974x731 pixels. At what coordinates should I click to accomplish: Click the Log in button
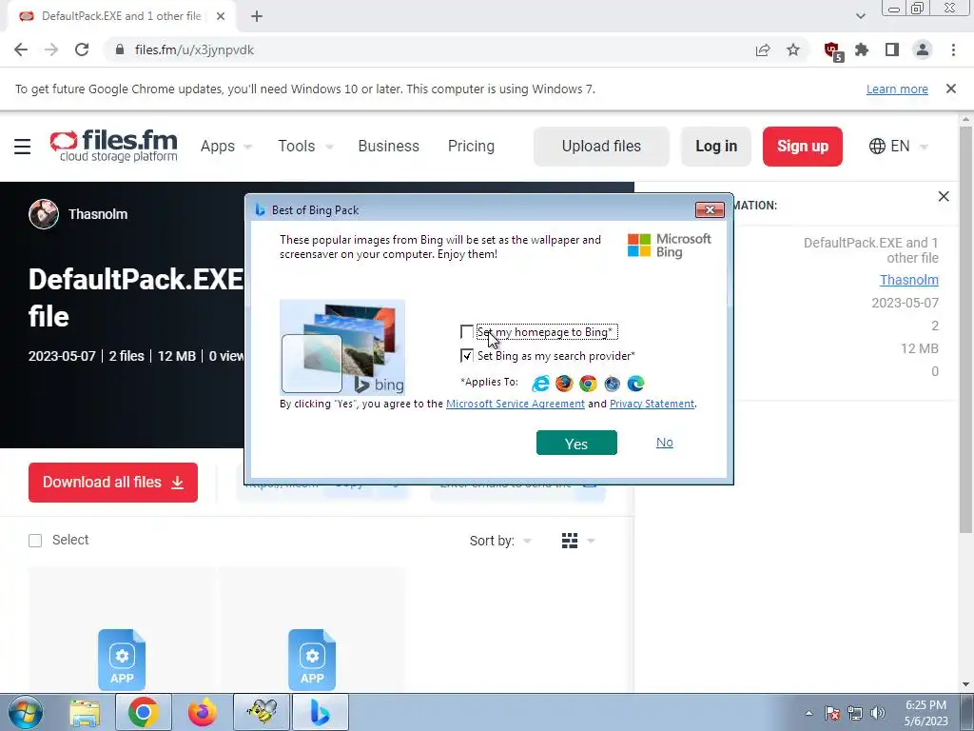[x=716, y=146]
